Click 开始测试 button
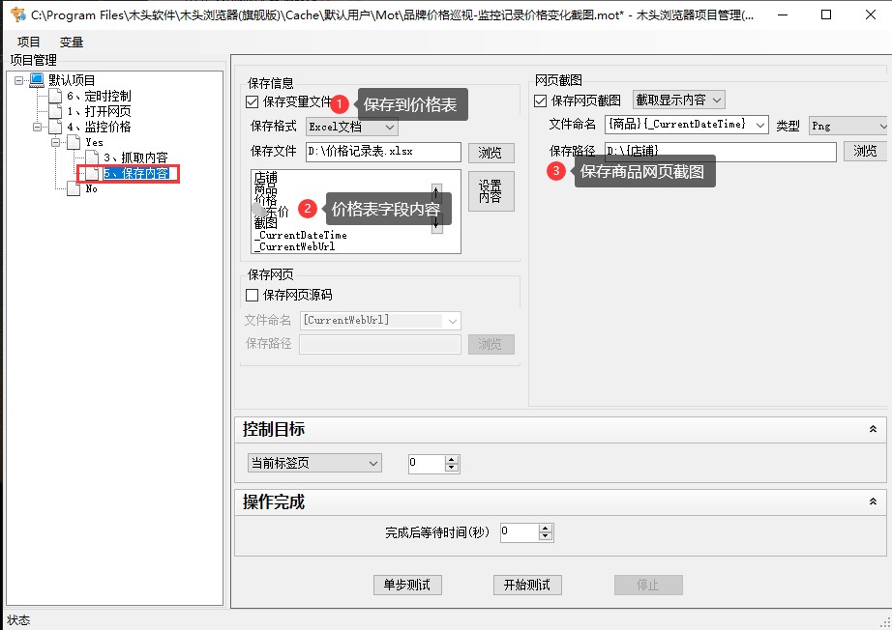Image resolution: width=892 pixels, height=630 pixels. coord(527,585)
